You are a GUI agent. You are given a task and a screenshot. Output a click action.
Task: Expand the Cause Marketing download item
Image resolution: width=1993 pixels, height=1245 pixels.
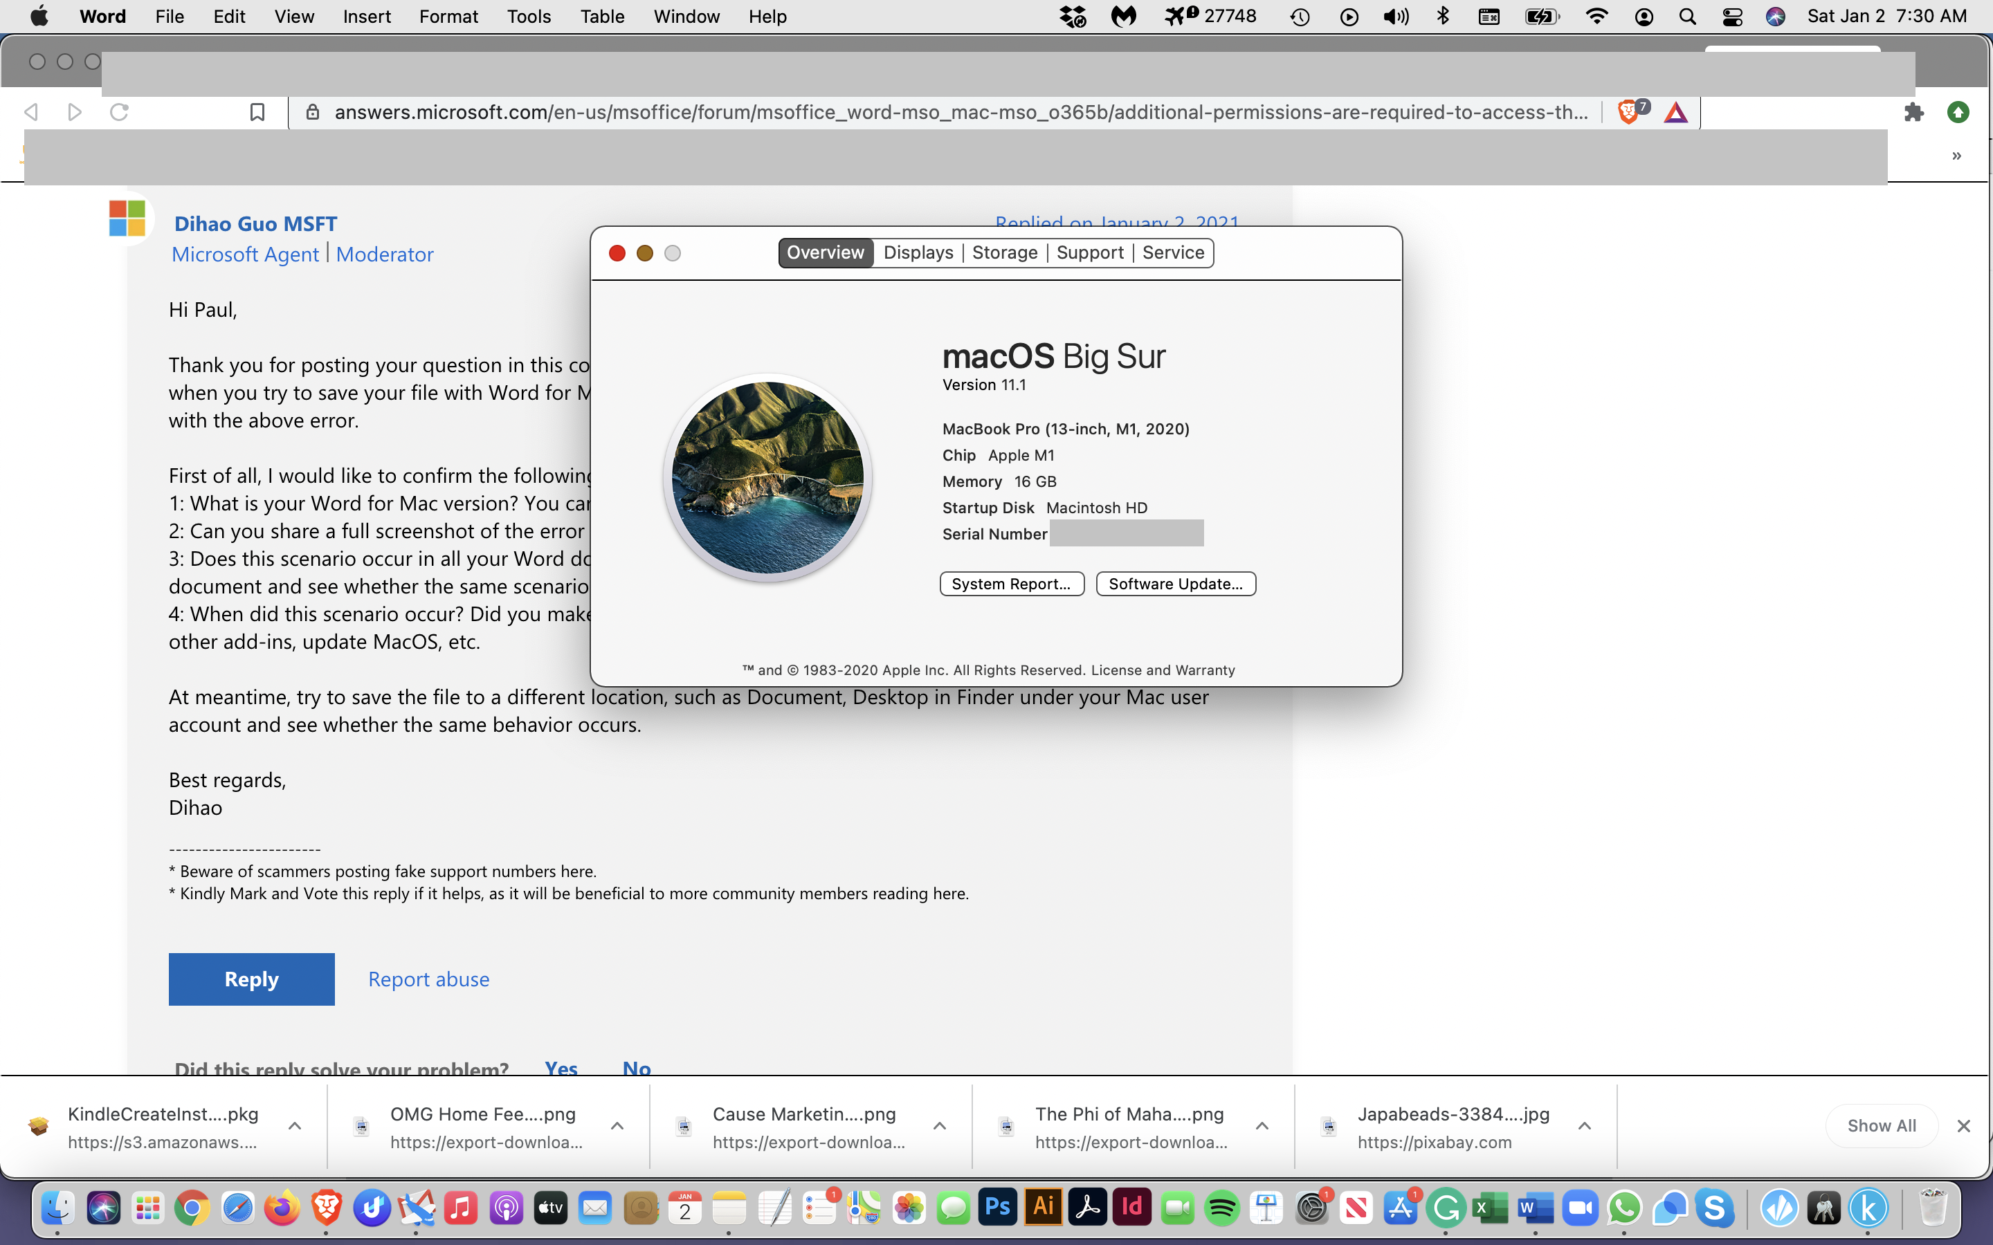tap(940, 1125)
